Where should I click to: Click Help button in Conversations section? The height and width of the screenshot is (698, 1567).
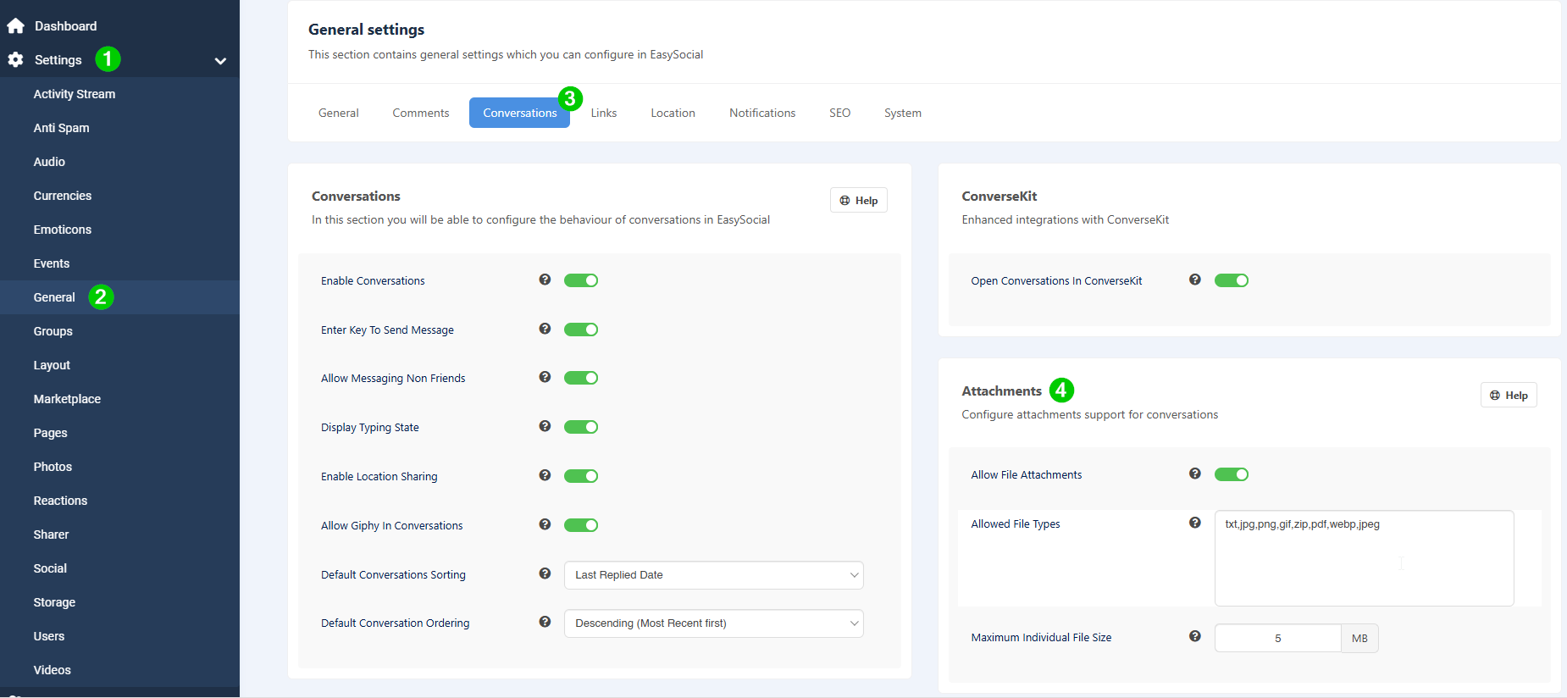pos(858,201)
